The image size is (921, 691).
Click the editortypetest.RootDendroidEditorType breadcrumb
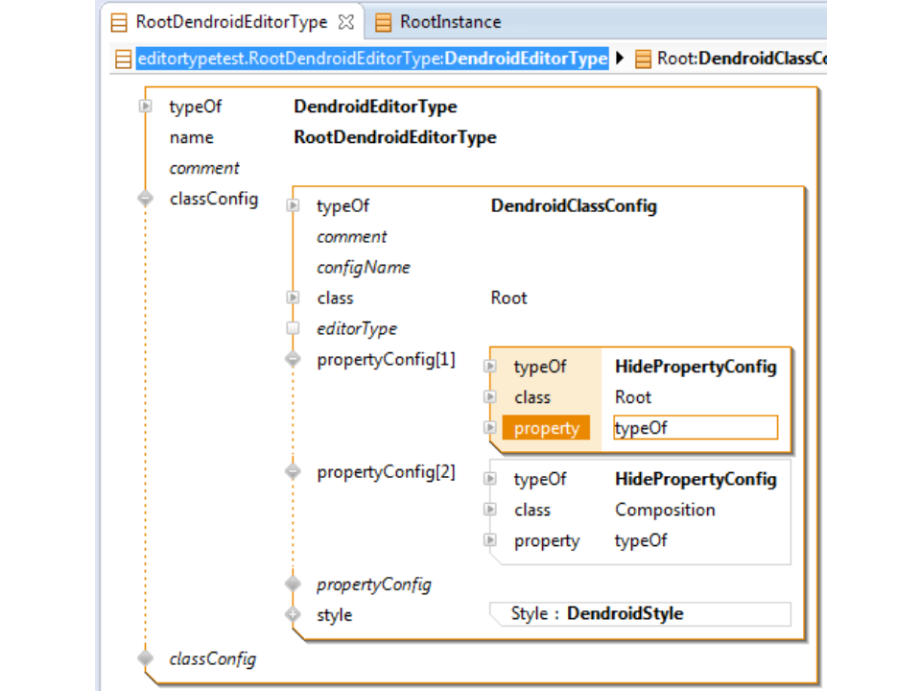click(372, 59)
